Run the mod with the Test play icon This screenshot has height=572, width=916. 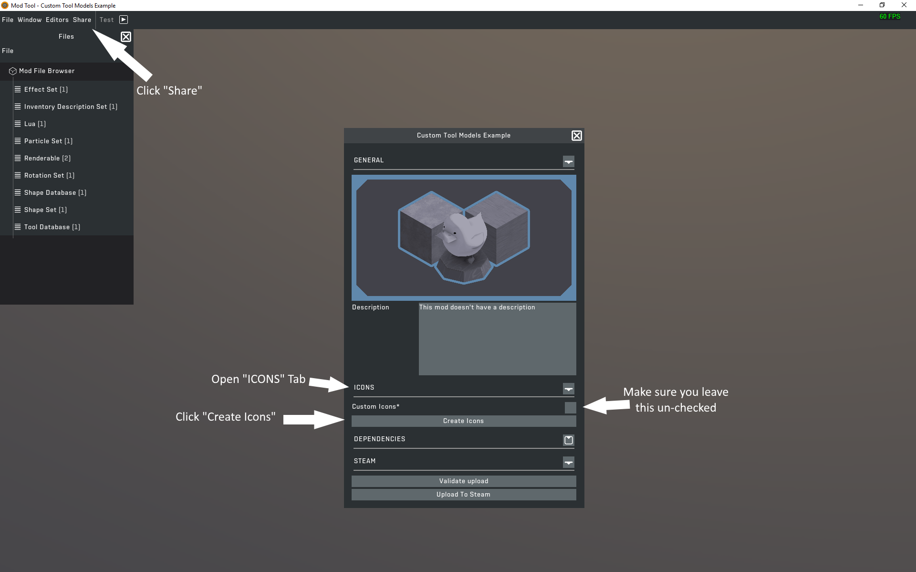(x=124, y=20)
